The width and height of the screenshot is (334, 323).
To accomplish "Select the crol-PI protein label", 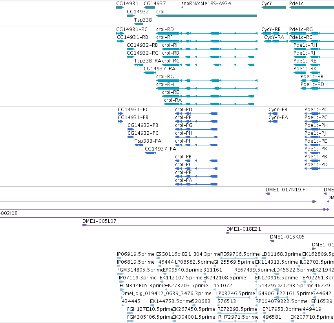I will (183, 141).
